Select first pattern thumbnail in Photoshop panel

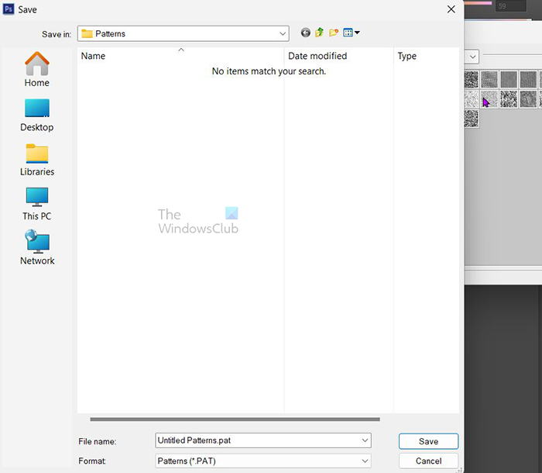pyautogui.click(x=472, y=79)
